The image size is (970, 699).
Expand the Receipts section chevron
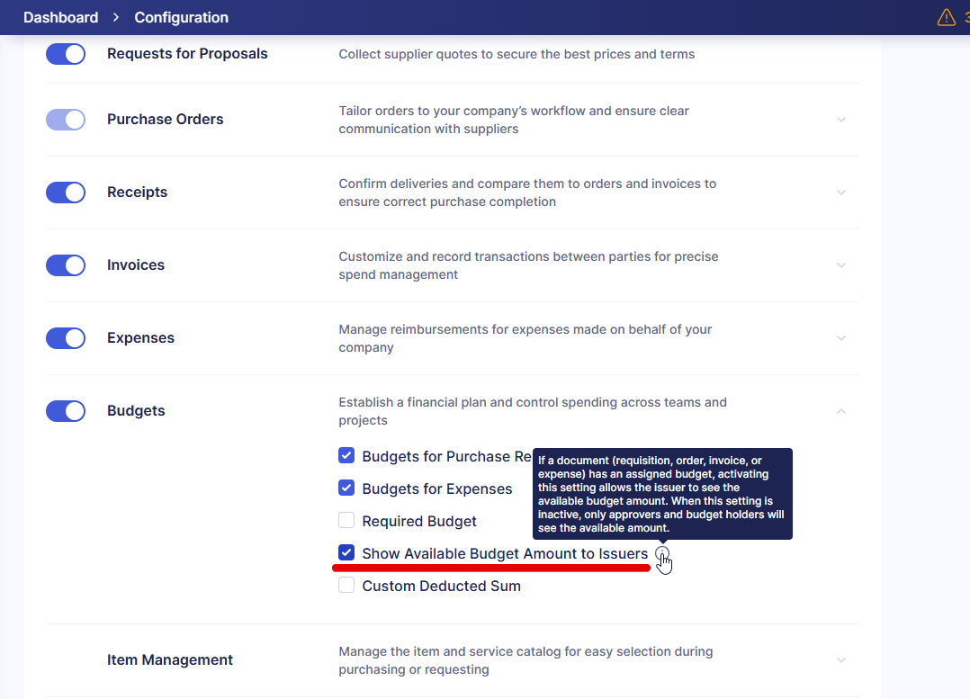pos(841,193)
